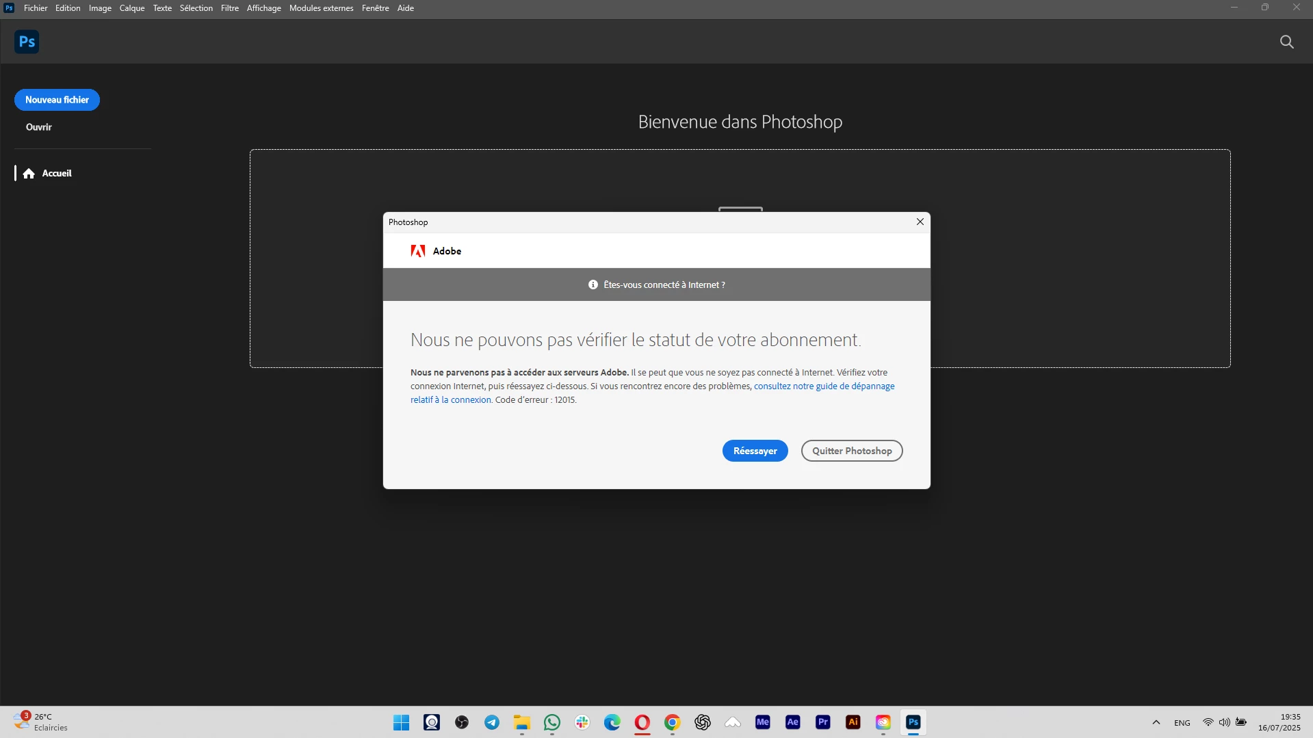Open Opera browser from taskbar

coord(642,722)
